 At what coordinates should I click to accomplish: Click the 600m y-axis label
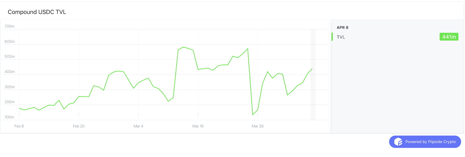(x=10, y=41)
